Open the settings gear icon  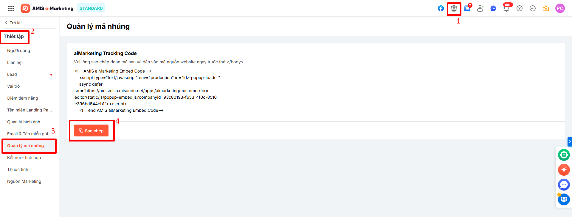tap(454, 8)
